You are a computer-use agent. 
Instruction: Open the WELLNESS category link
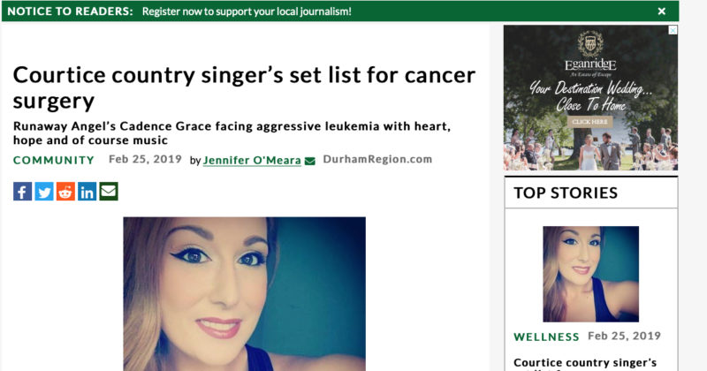click(x=546, y=337)
